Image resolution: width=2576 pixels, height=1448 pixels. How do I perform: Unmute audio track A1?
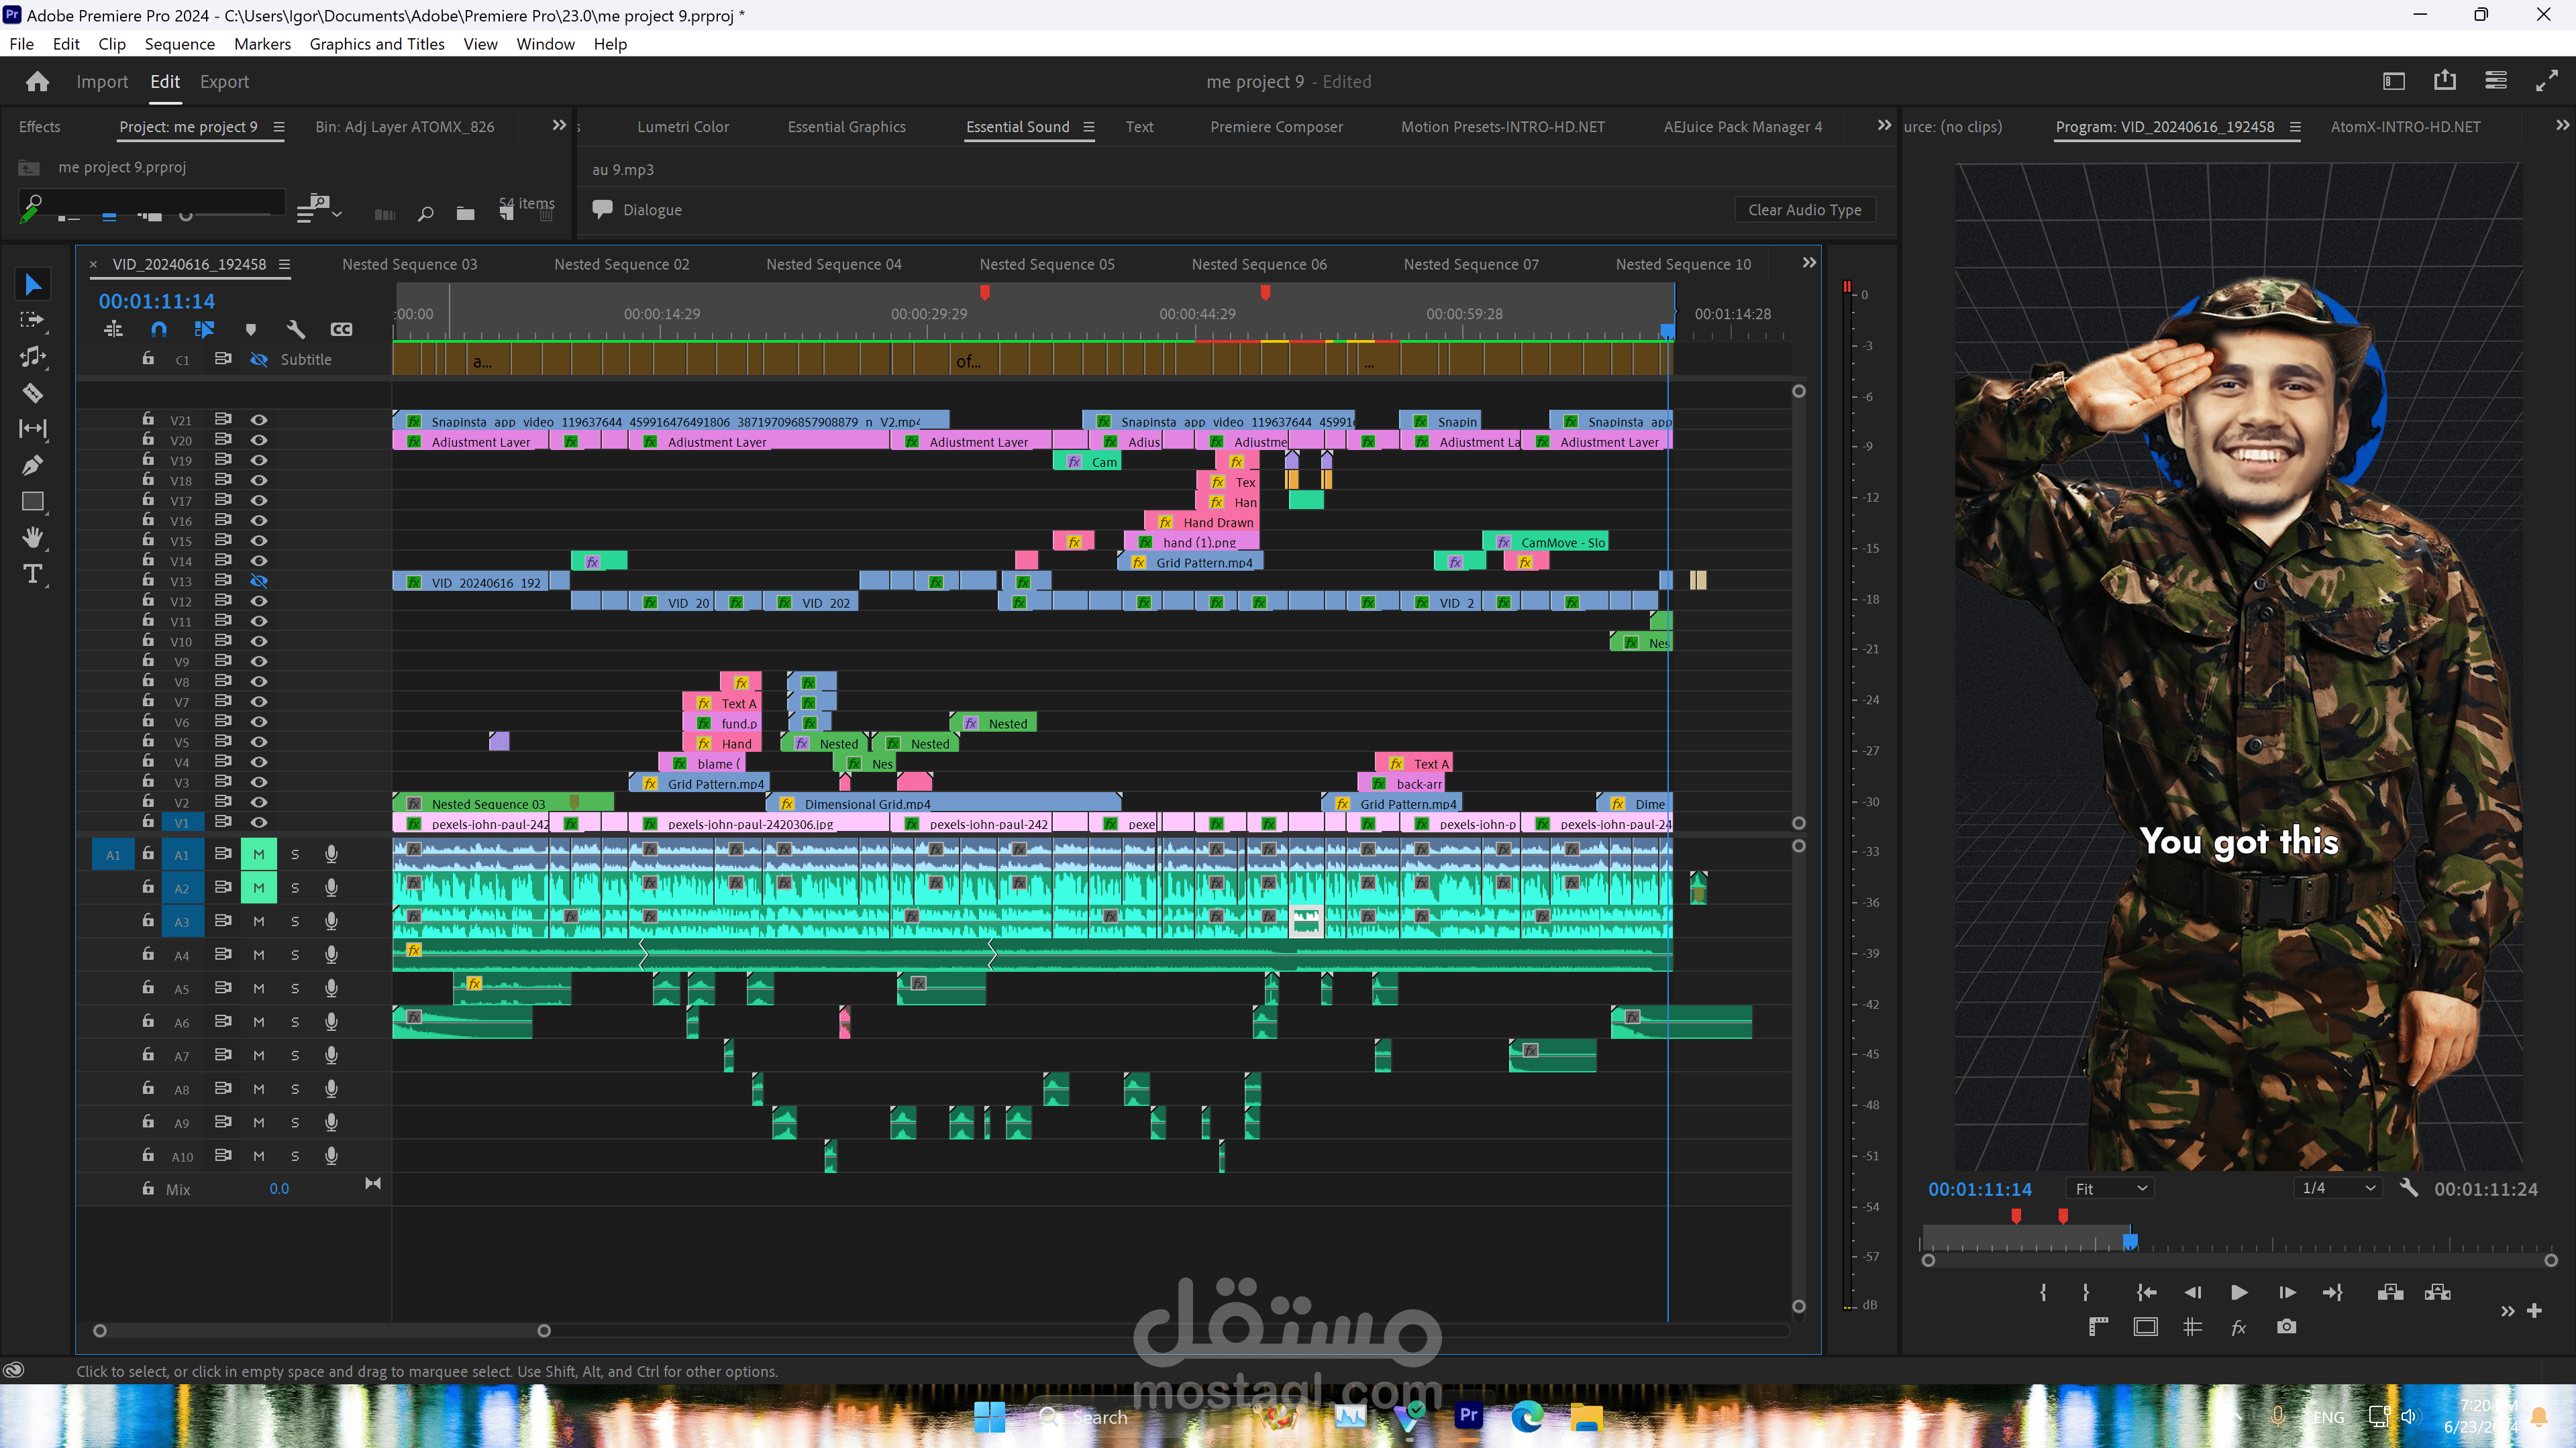259,854
